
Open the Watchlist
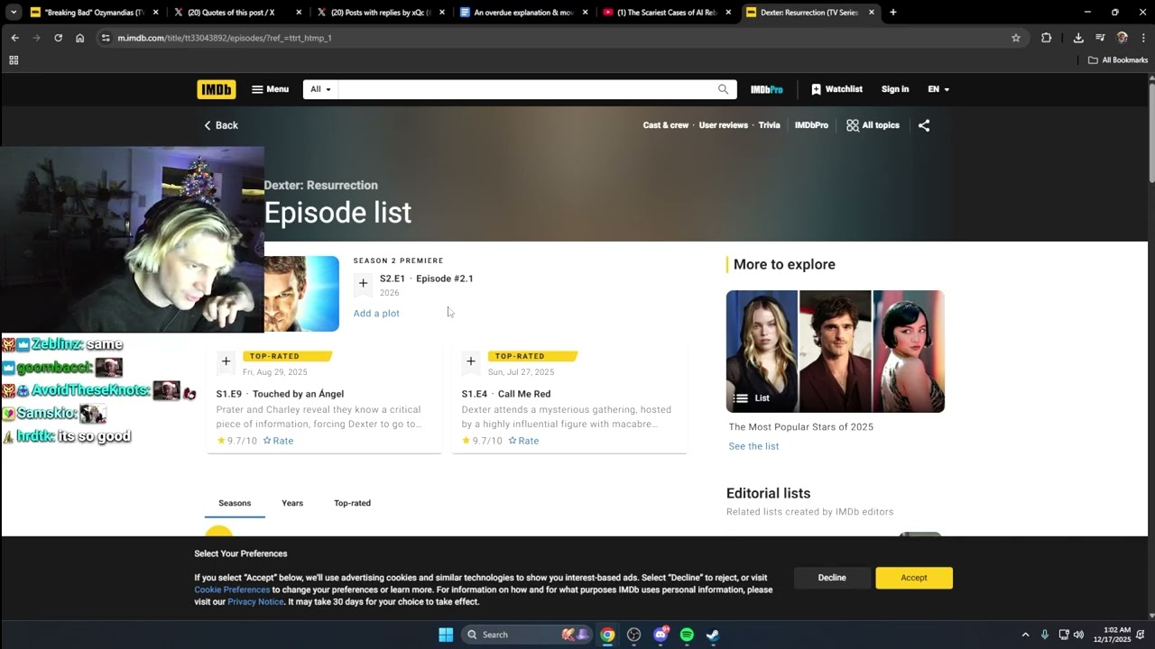(x=836, y=89)
